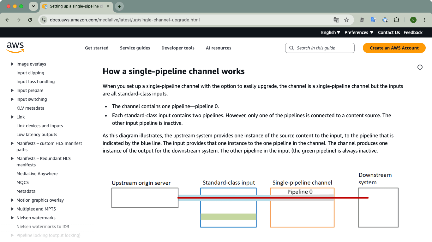Open the Low latency outputs page
Image resolution: width=432 pixels, height=242 pixels.
37,135
